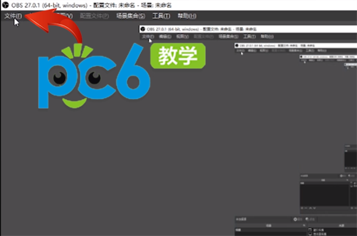Click the remove scene minus in the smaller nested preview
The width and height of the screenshot is (357, 236).
(x=306, y=208)
